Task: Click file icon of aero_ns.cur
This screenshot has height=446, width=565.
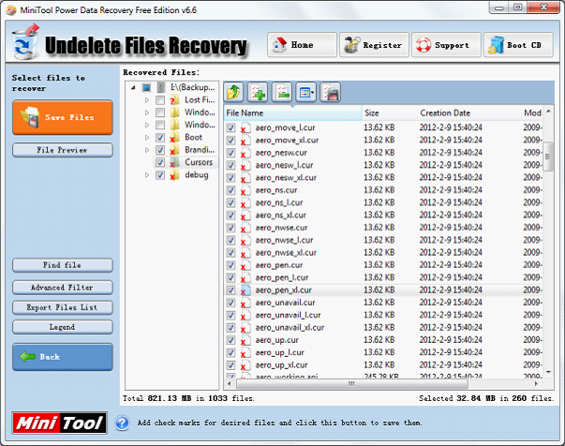Action: pos(245,190)
